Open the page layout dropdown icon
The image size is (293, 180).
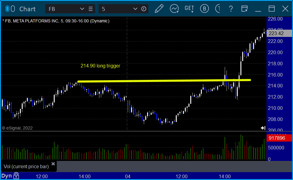tap(244, 9)
